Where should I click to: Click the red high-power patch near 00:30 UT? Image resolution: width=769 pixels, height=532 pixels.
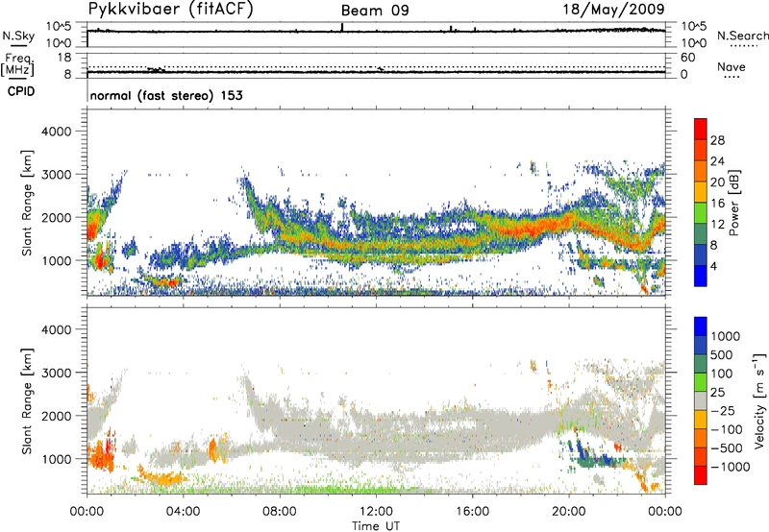(x=98, y=258)
